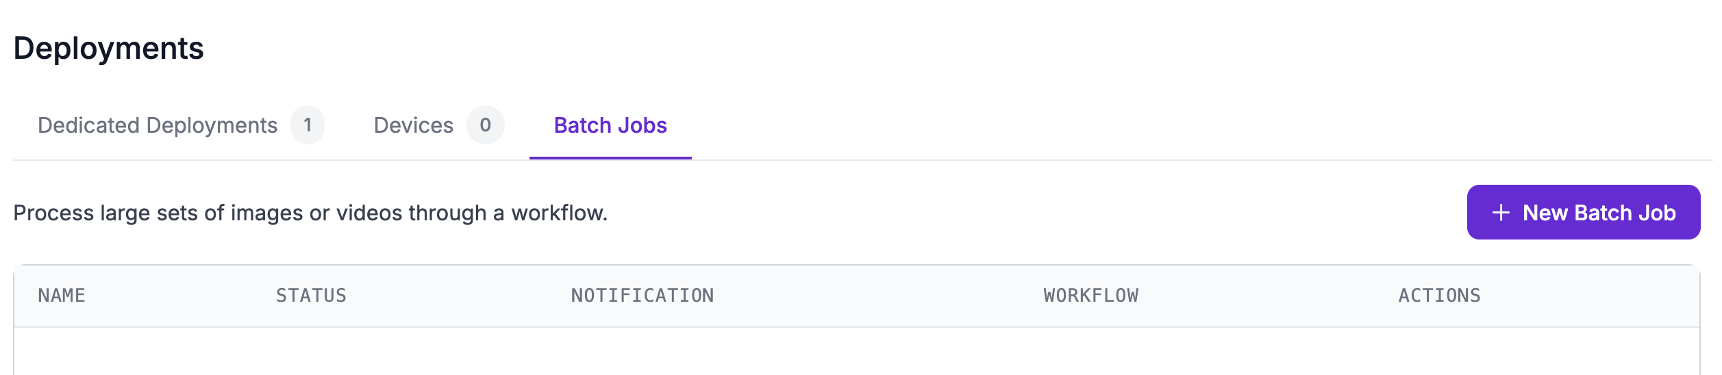Click the word "Dedicated" in the first tab
1722x375 pixels.
tap(89, 125)
